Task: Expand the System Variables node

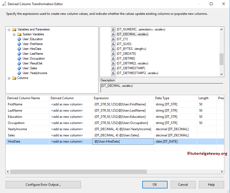Action: pos(14,34)
